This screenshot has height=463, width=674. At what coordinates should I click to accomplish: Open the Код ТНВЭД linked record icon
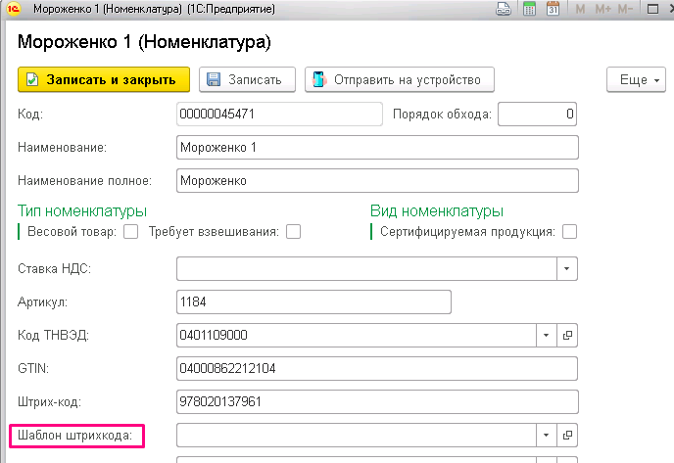point(567,335)
